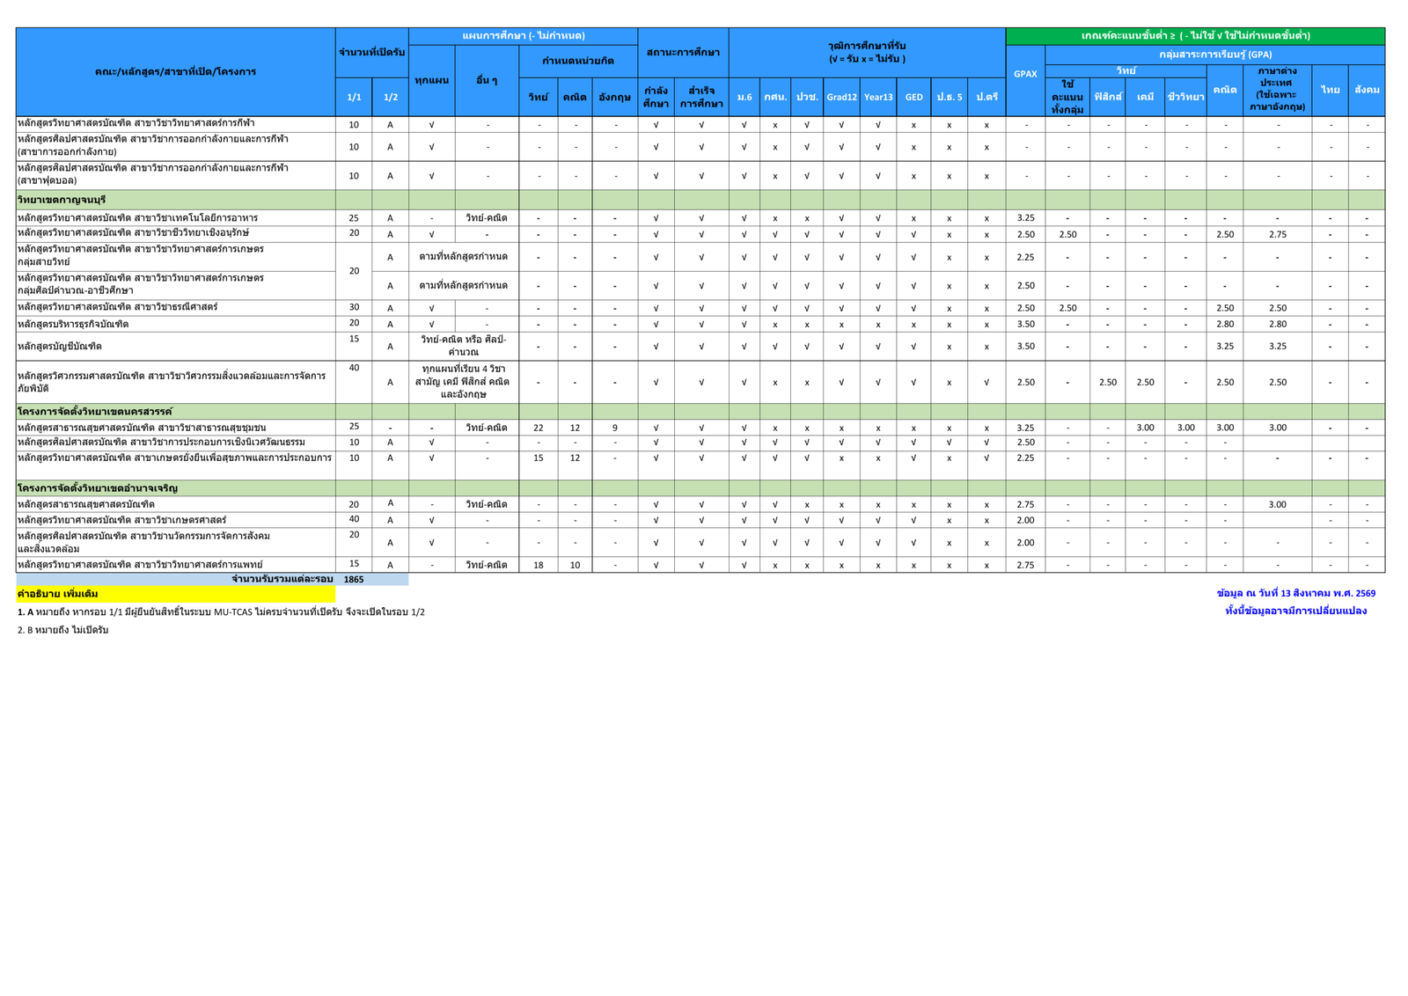Select the 'วิศวกรรมสิ่งแวดล้อมและการจัดการภัยพิบัติ' program name
Image resolution: width=1408 pixels, height=996 pixels.
tap(172, 382)
